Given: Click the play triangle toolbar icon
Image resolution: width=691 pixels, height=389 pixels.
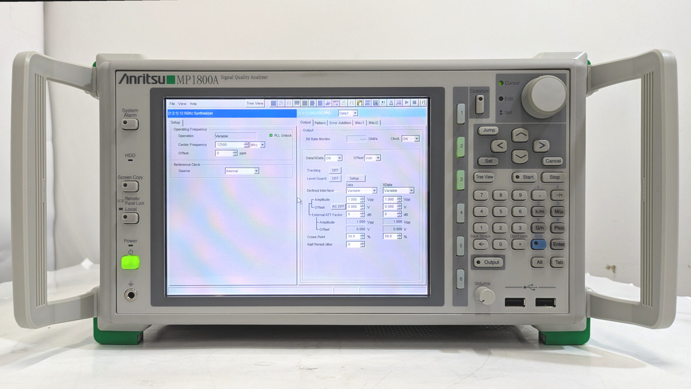Looking at the screenshot, I should tap(407, 103).
